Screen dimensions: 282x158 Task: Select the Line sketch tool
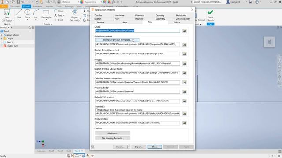pyautogui.click(x=19, y=14)
